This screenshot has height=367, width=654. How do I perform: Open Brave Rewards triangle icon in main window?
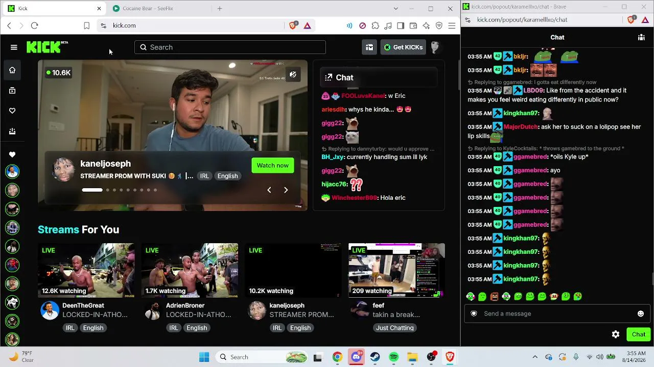coord(308,25)
